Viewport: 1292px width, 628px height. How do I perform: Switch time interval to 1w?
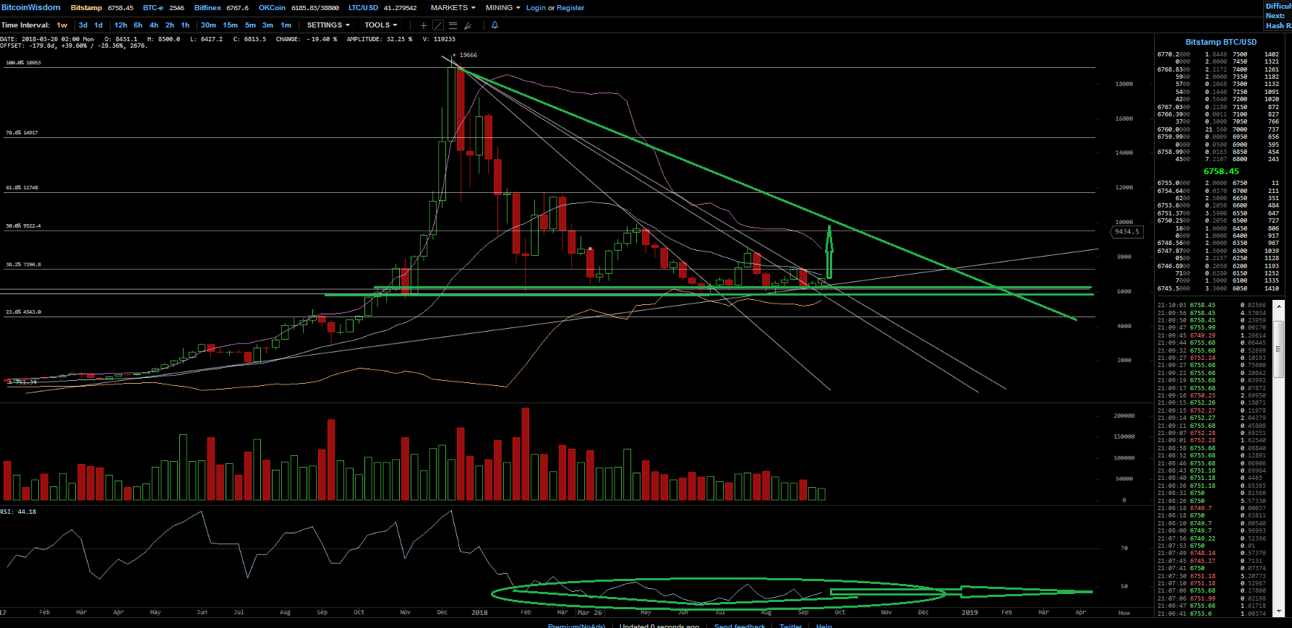[62, 25]
